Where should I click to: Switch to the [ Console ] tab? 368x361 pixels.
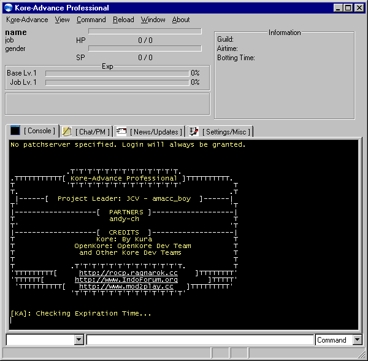[x=33, y=131]
